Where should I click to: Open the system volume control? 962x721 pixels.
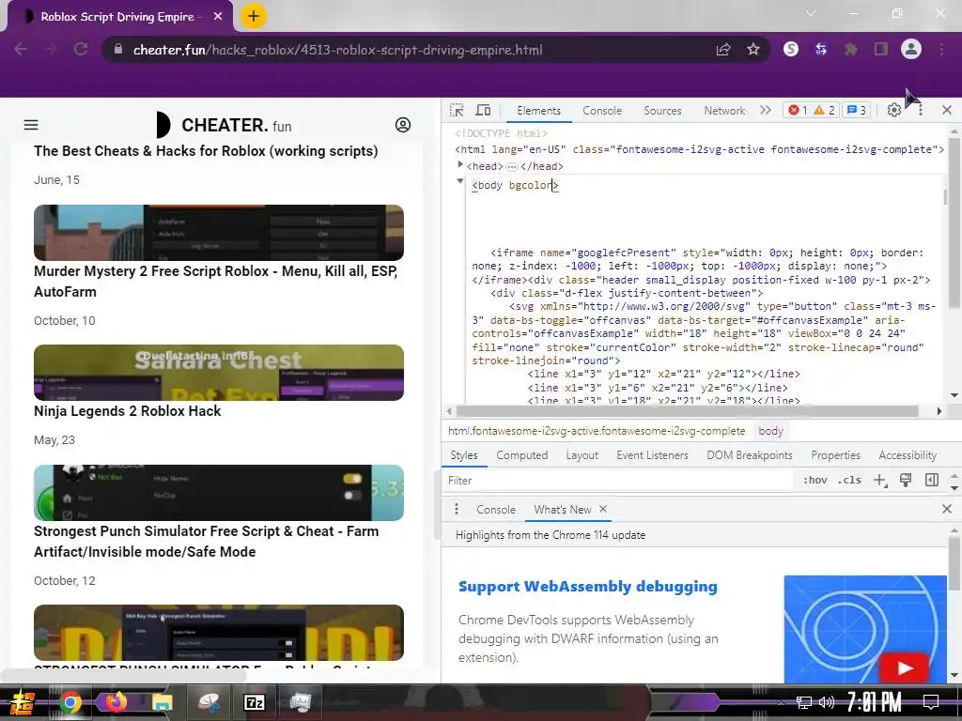point(827,702)
